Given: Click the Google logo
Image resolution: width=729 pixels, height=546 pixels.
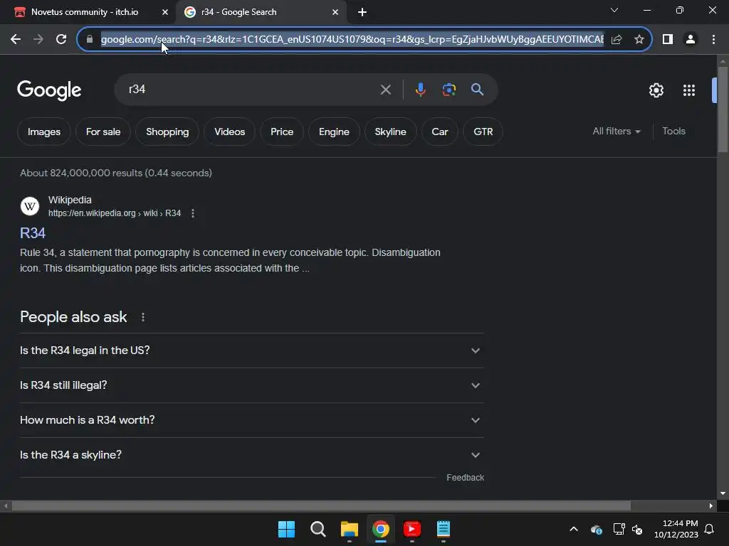Looking at the screenshot, I should [49, 90].
